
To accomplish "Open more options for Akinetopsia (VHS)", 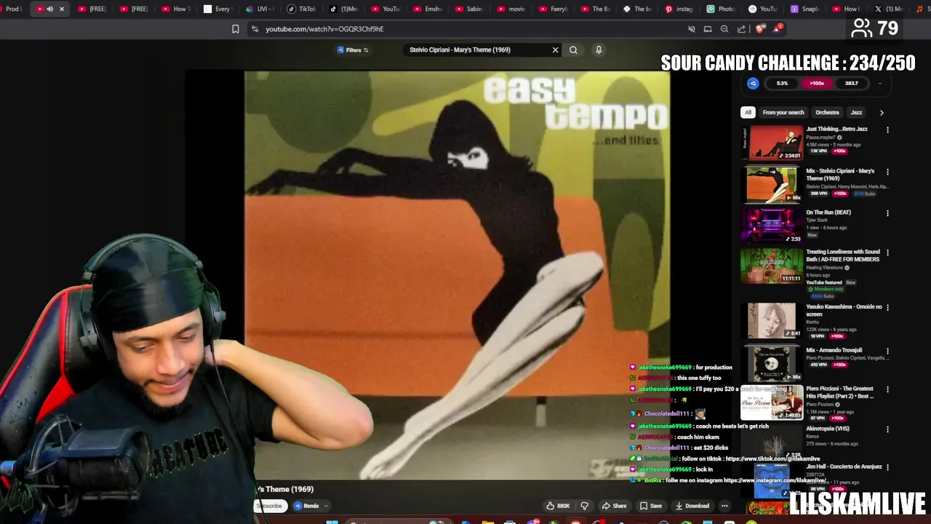I will tap(887, 429).
